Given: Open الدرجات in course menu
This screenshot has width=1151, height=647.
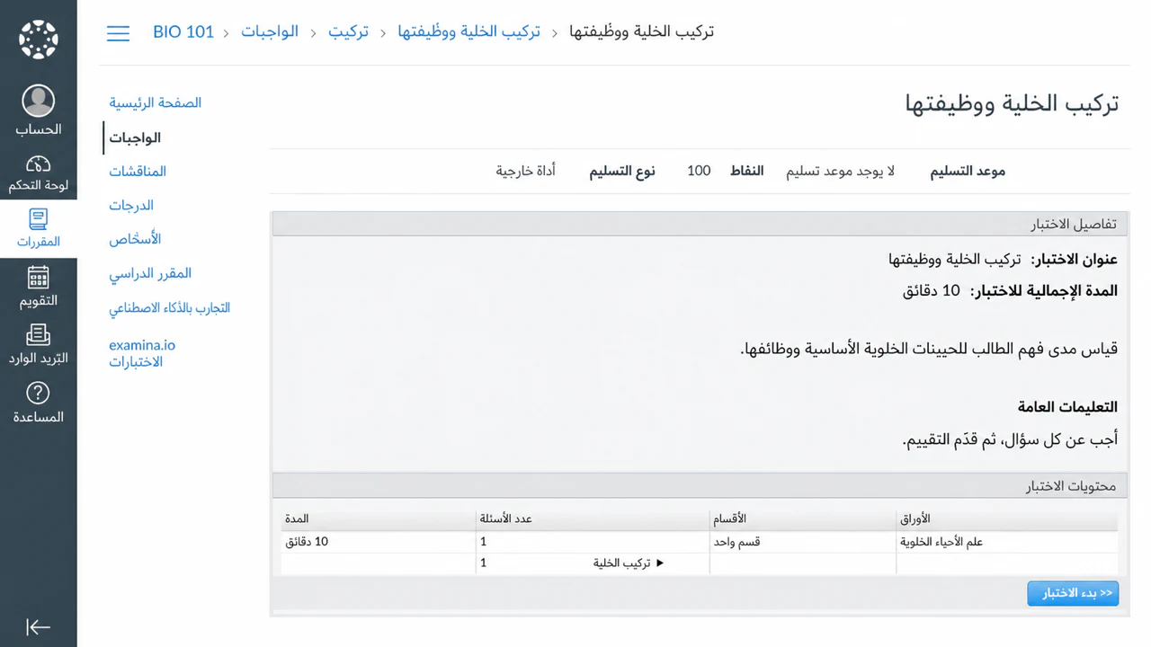Looking at the screenshot, I should 131,205.
